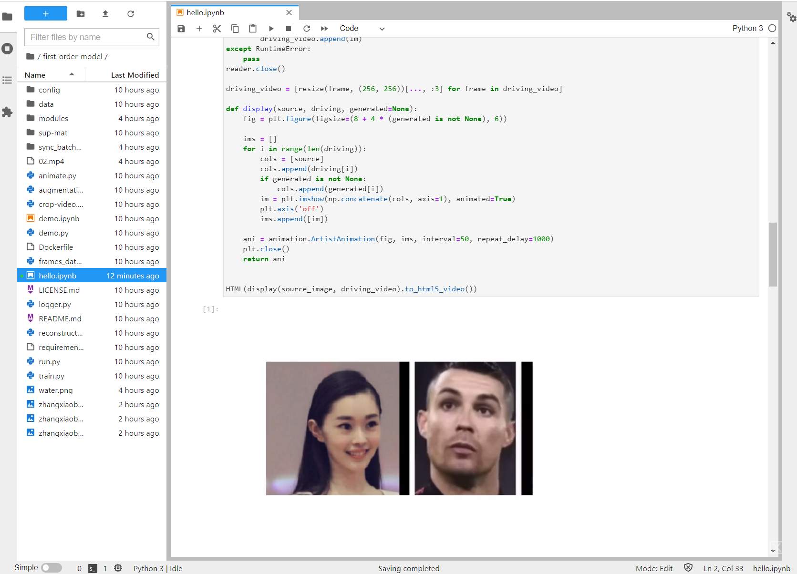The width and height of the screenshot is (797, 574).
Task: Sort files by Last Modified column
Action: (135, 75)
